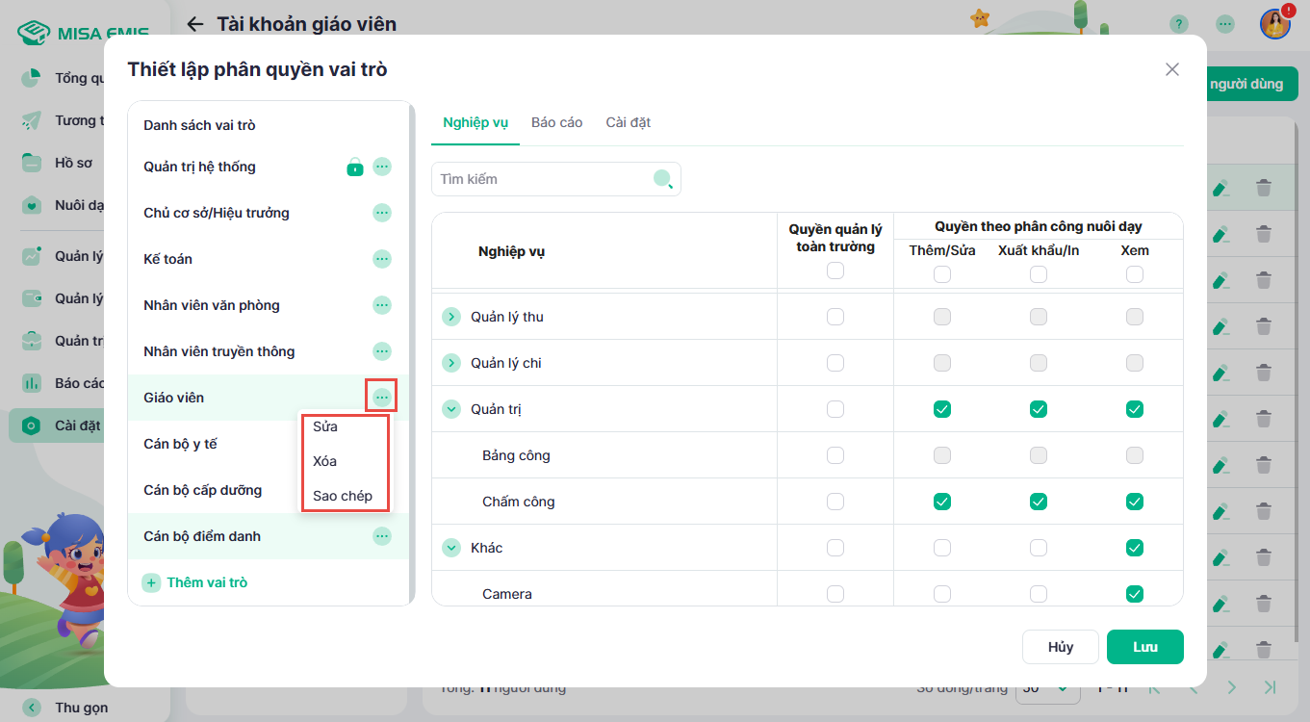The width and height of the screenshot is (1310, 722).
Task: Click three-dot icon for Chủ cơ sở/Hiệu trưởng
Action: [x=382, y=213]
